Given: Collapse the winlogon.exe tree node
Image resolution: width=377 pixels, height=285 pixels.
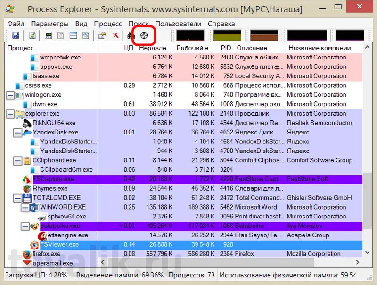Looking at the screenshot, I should [10, 95].
